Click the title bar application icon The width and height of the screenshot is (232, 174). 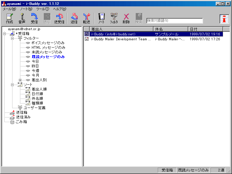point(3,4)
